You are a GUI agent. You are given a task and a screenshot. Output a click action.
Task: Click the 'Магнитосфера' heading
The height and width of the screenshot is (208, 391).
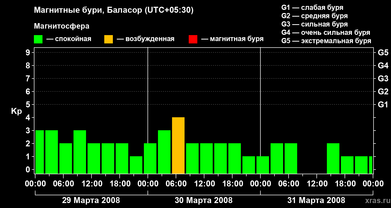click(62, 26)
